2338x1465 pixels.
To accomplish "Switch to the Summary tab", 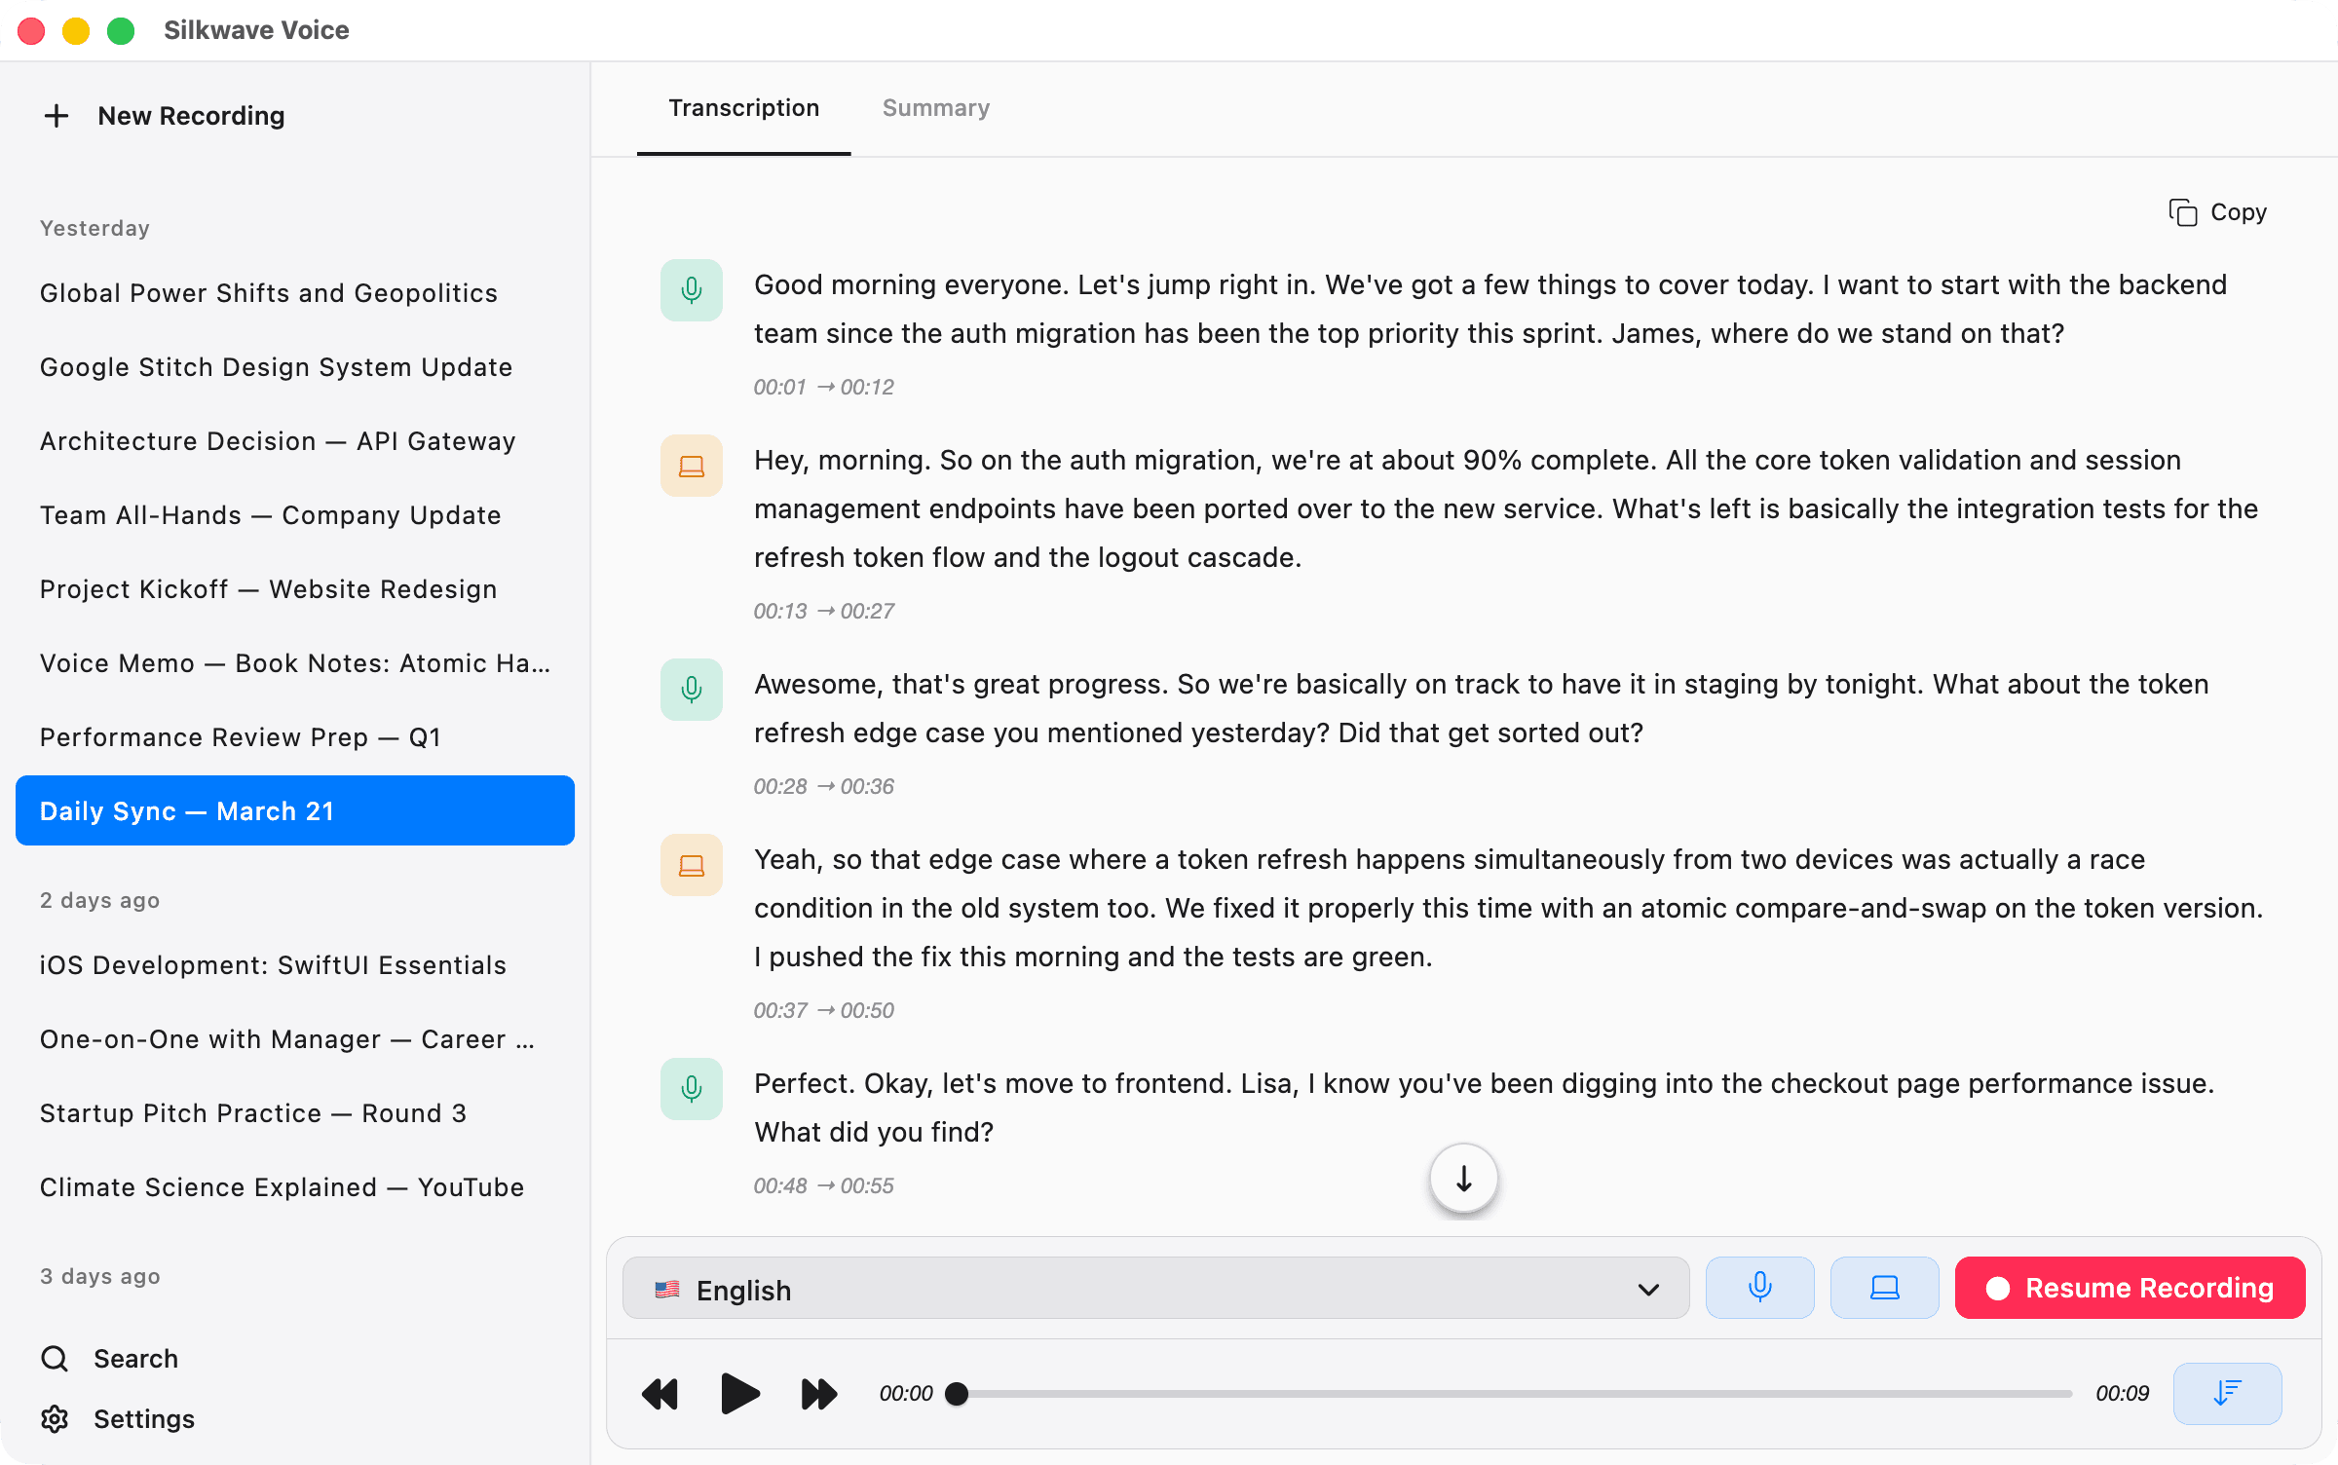I will (x=934, y=108).
